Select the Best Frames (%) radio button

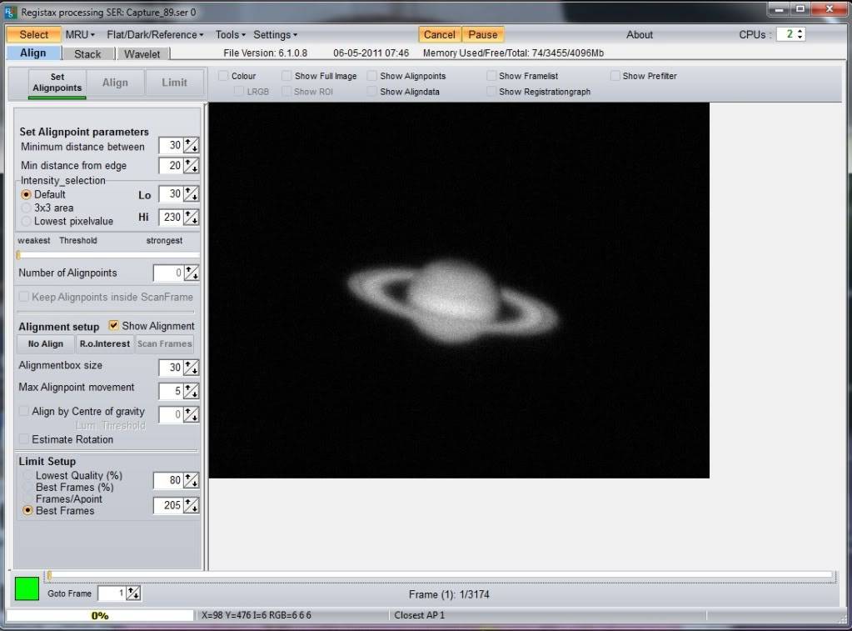[x=27, y=488]
